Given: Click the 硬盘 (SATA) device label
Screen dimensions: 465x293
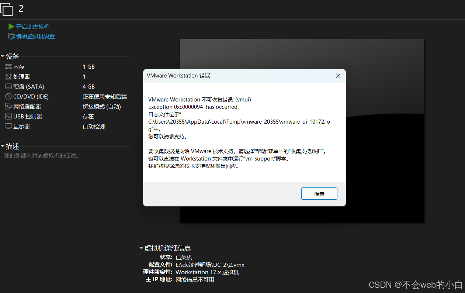Looking at the screenshot, I should pyautogui.click(x=29, y=87).
